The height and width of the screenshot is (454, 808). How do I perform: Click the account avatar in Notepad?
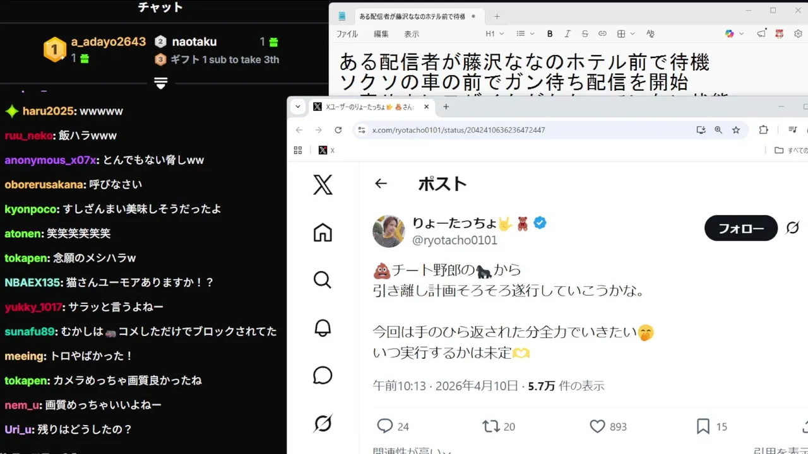(780, 34)
